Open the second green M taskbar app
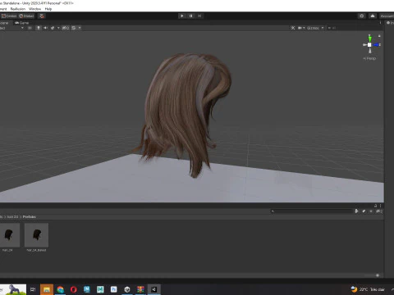 pyautogui.click(x=100, y=289)
